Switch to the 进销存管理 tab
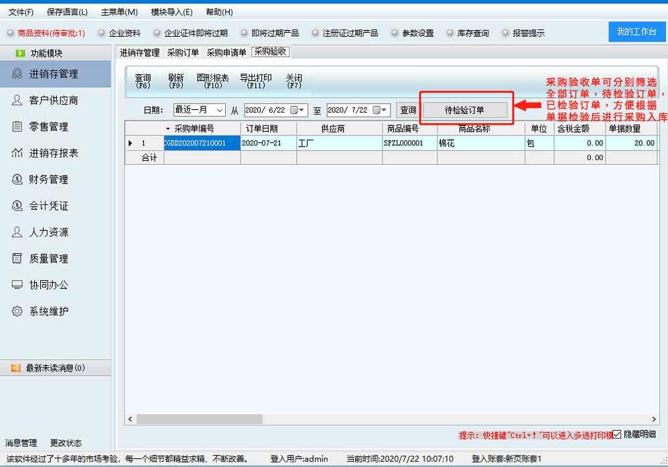668x467 pixels. [x=139, y=52]
